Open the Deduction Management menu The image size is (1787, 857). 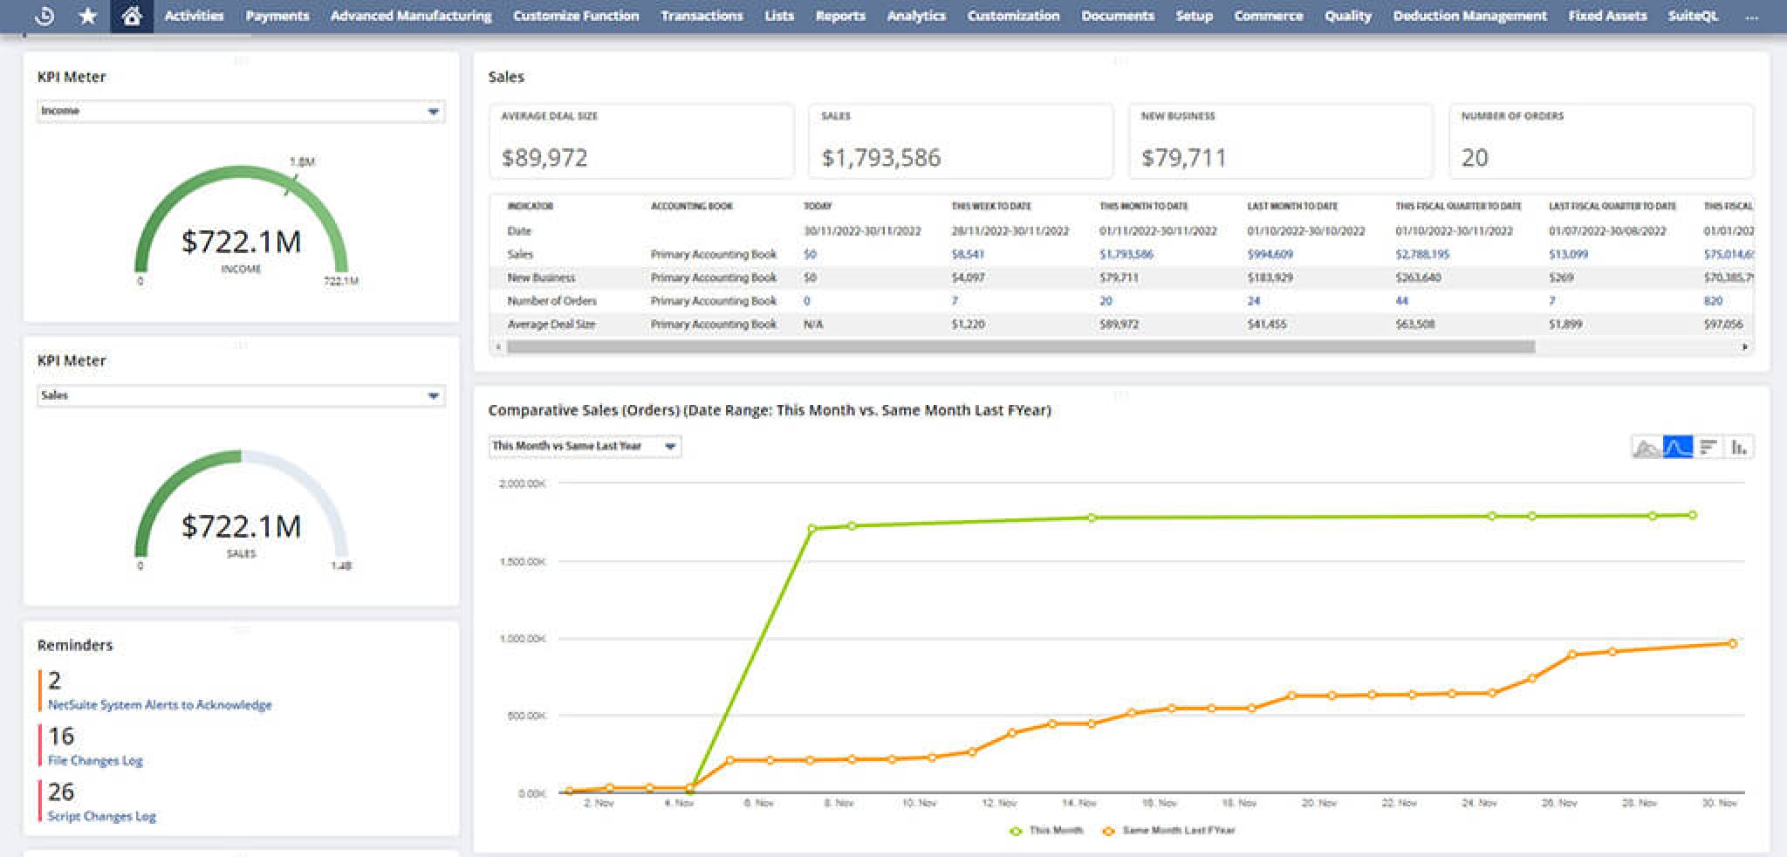1469,16
